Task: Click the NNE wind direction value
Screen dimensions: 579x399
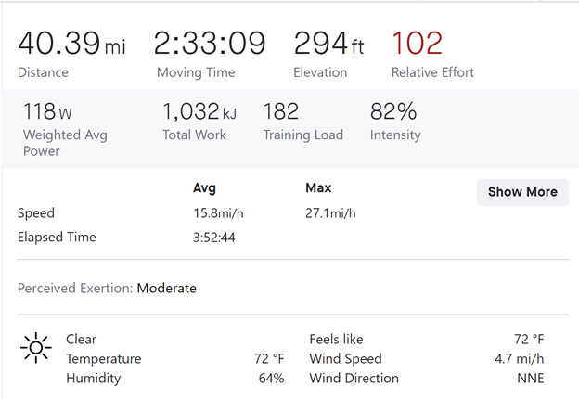Action: pyautogui.click(x=529, y=379)
